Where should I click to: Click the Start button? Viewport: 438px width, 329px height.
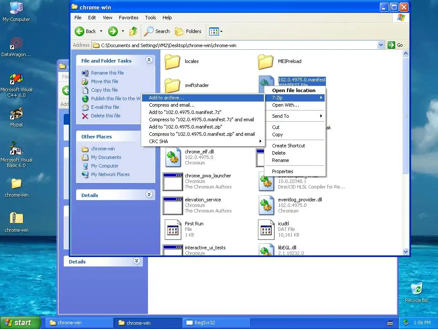20,323
